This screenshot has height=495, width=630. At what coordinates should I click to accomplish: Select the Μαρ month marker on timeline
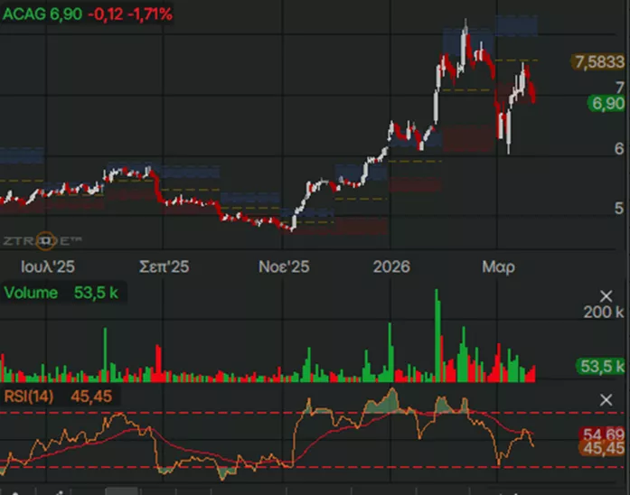tap(498, 267)
